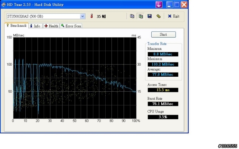239x149 pixels.
Task: Open the options wrench icon
Action: coord(158,16)
